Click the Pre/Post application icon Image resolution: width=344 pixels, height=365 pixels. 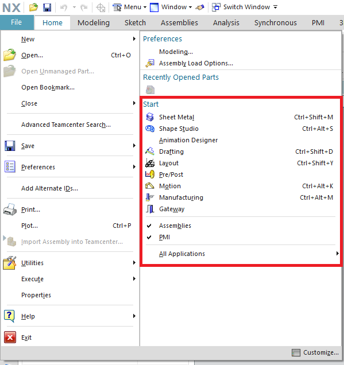(x=150, y=174)
